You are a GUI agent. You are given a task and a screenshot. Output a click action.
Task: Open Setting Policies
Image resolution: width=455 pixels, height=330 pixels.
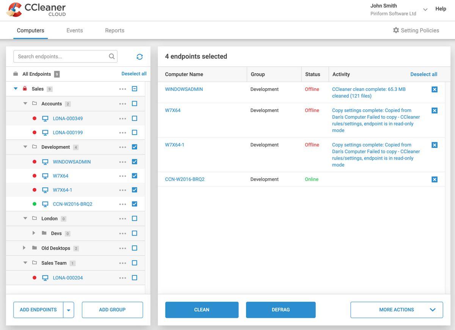(x=416, y=30)
